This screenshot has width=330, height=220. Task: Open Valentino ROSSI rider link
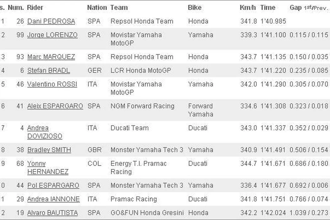tap(52, 84)
